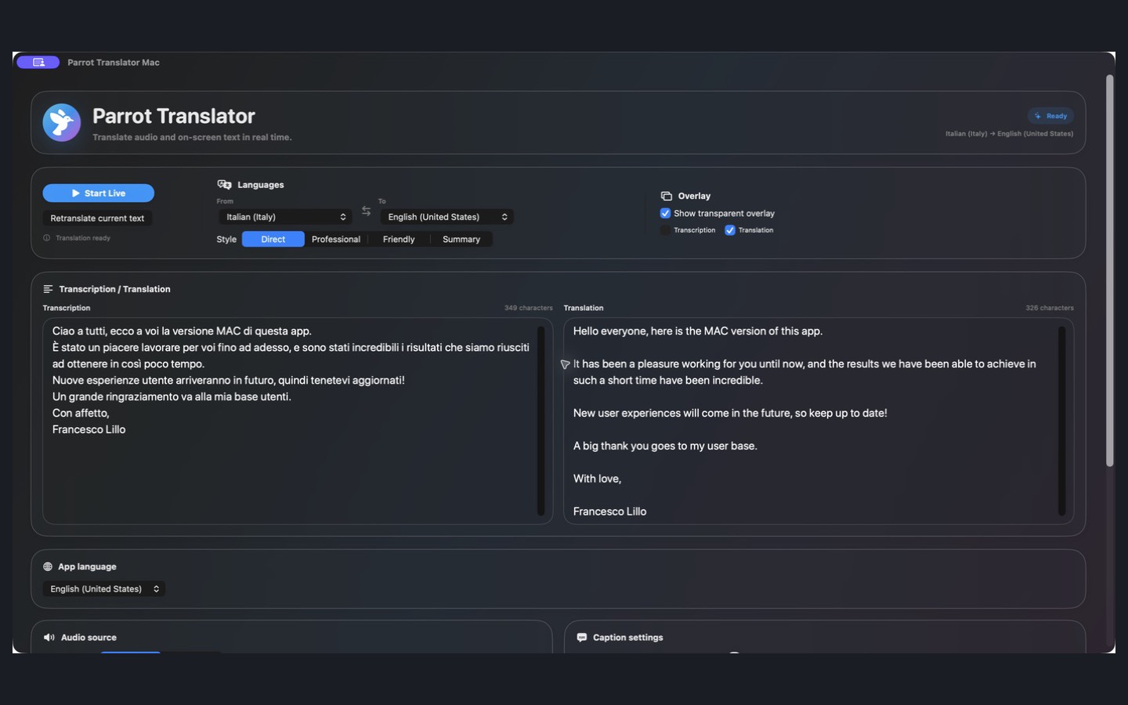Start live translation with Start Live
Viewport: 1128px width, 705px height.
point(99,193)
